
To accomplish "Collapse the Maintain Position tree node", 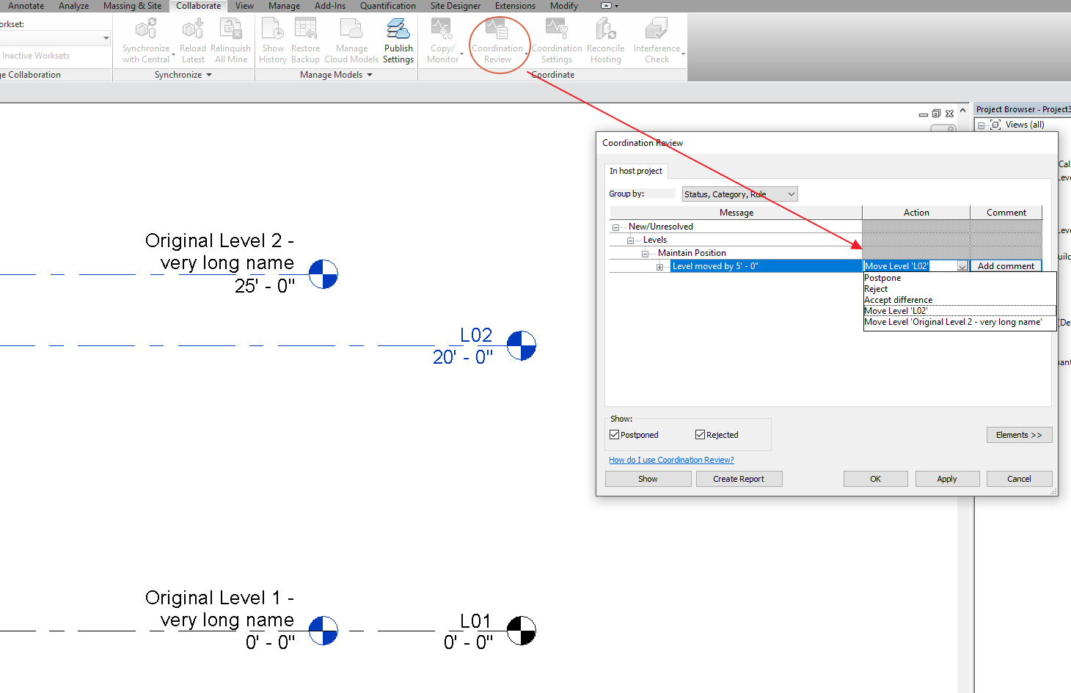I will click(x=645, y=252).
